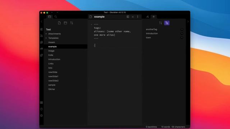Click the example note title field

pyautogui.click(x=99, y=17)
